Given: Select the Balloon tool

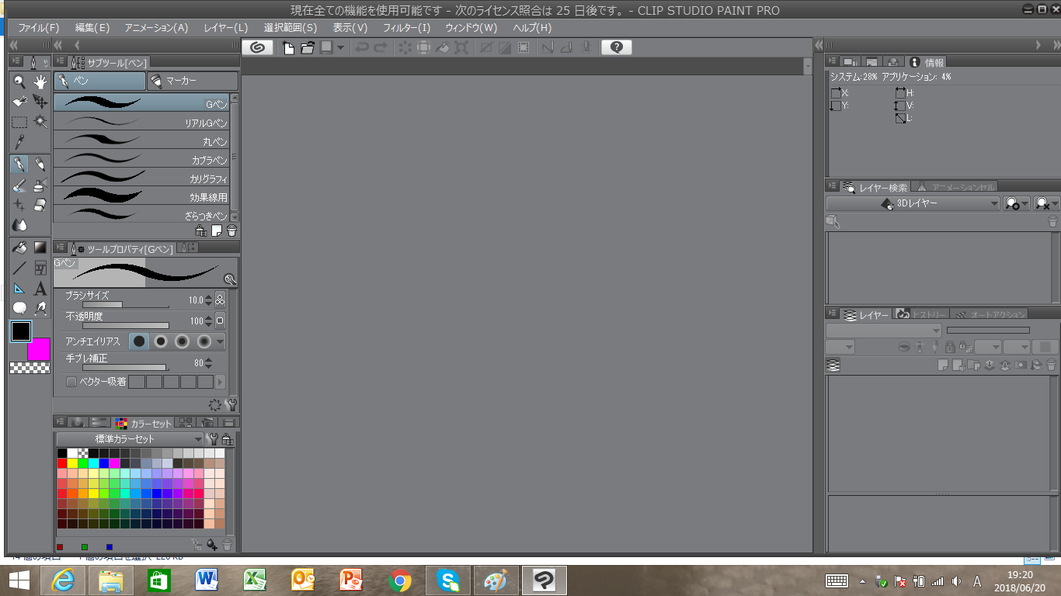Looking at the screenshot, I should click(x=19, y=308).
